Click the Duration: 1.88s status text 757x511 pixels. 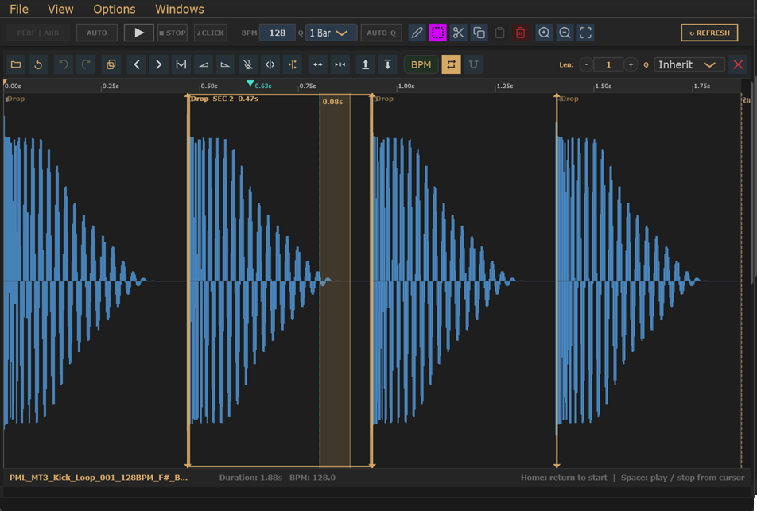(x=250, y=478)
